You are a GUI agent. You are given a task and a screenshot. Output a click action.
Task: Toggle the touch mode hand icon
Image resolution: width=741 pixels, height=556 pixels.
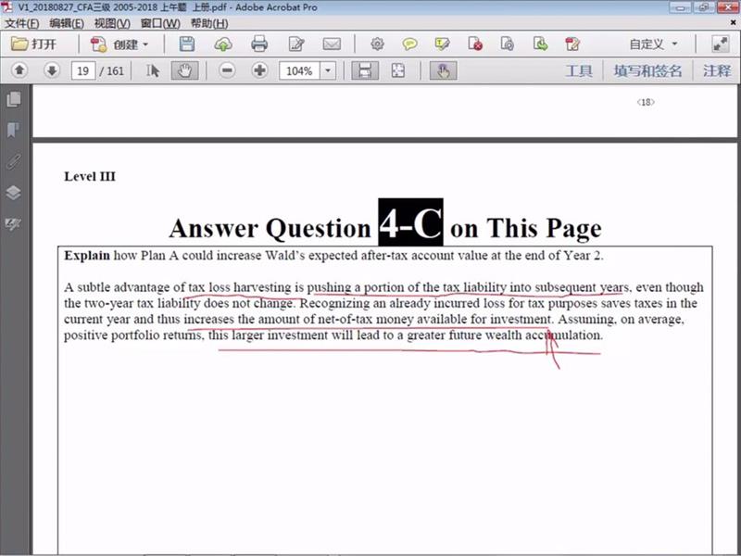(x=444, y=71)
